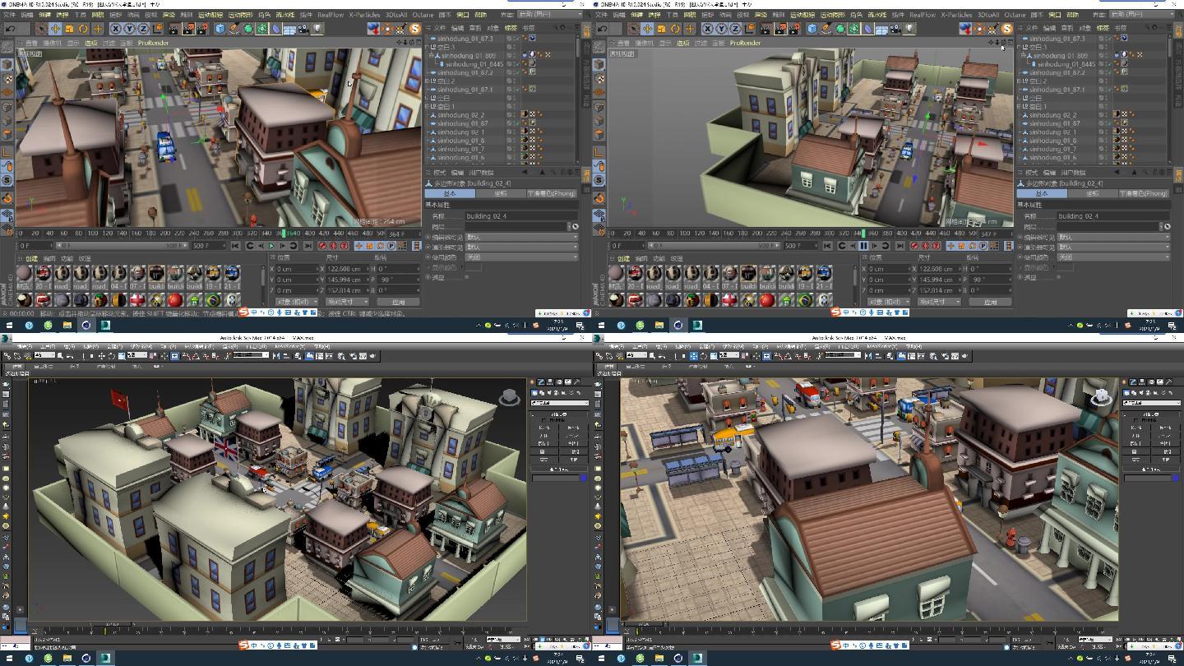The width and height of the screenshot is (1184, 666).
Task: Click Undo arrow in top-left Cinema 4D window
Action: click(x=10, y=28)
